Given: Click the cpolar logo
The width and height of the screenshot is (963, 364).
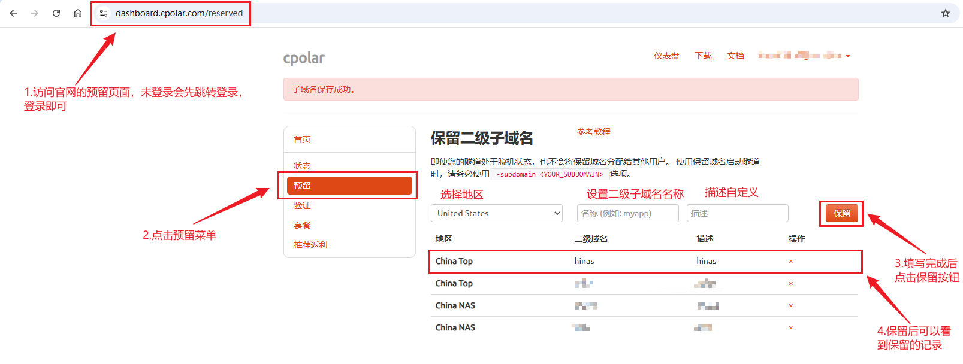Looking at the screenshot, I should pos(304,58).
